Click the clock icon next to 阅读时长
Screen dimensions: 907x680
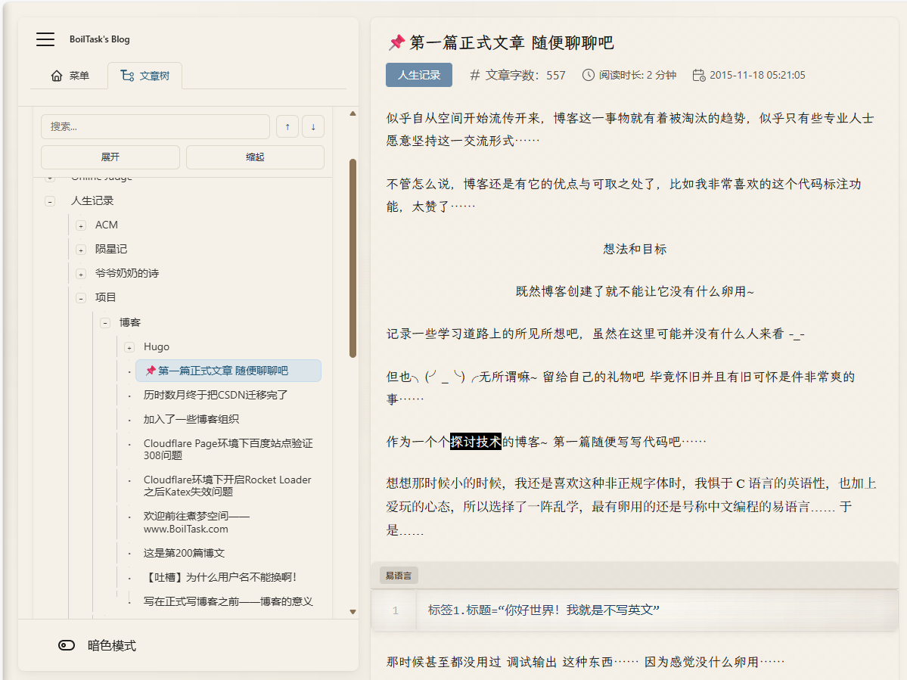click(x=588, y=75)
